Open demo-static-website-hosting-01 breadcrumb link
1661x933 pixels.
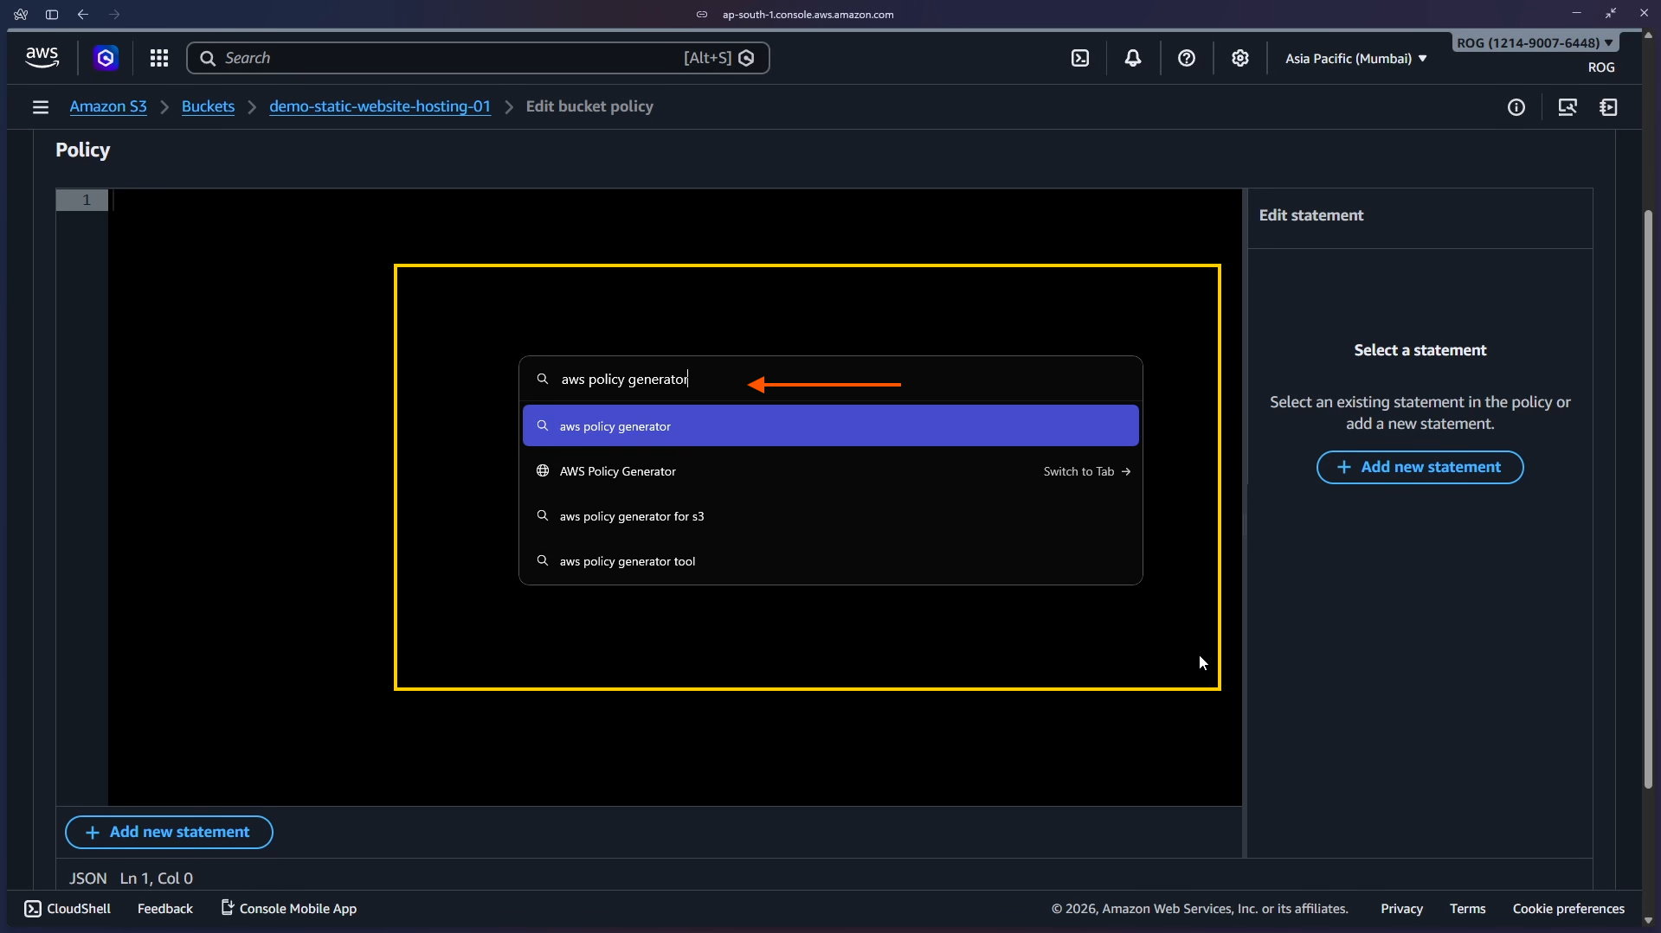coord(379,106)
